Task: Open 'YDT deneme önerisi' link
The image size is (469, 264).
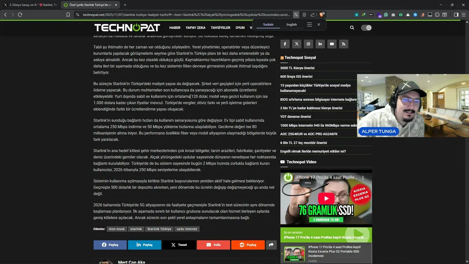Action: pyautogui.click(x=295, y=117)
